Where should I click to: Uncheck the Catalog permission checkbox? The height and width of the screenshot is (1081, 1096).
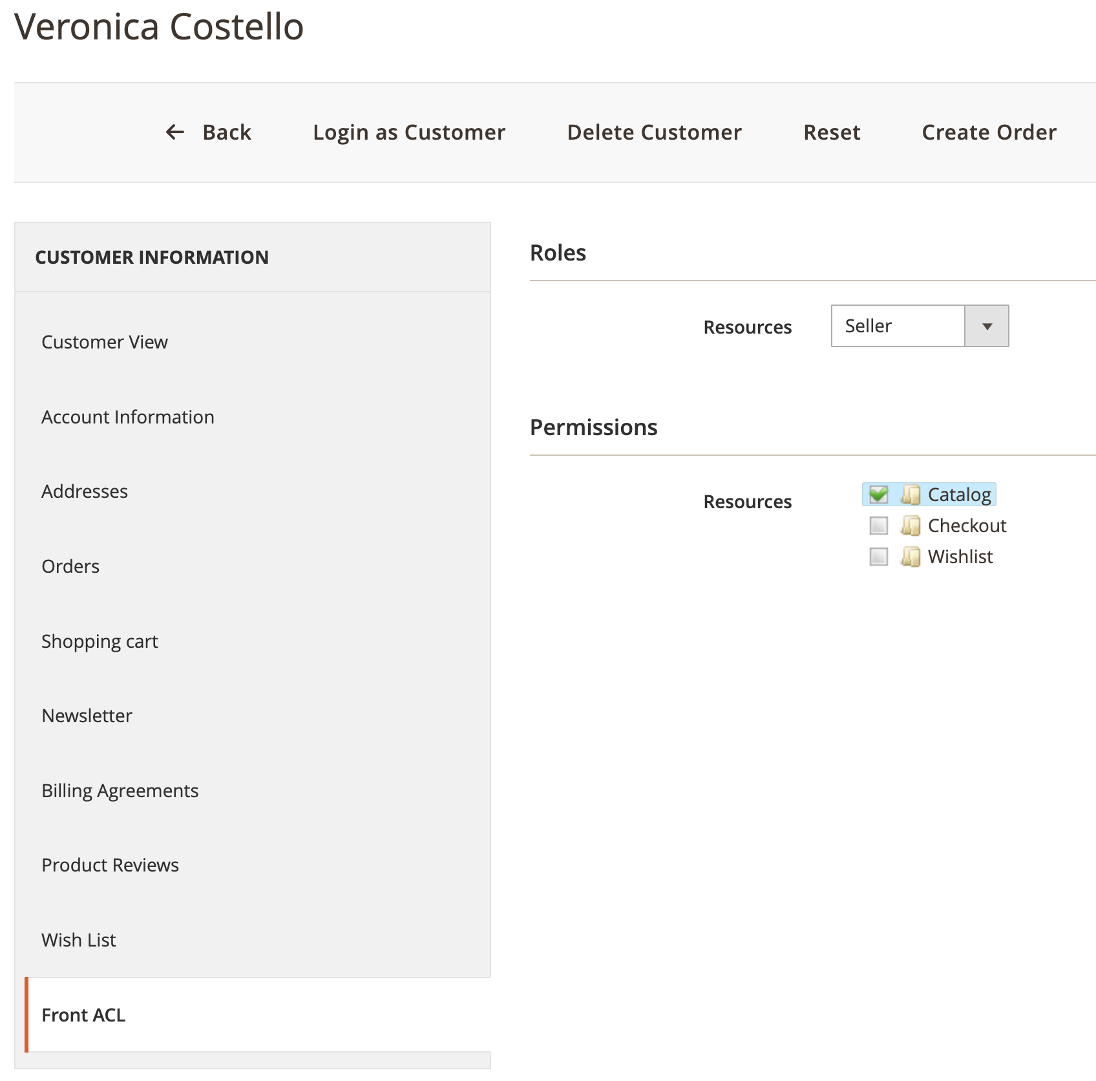tap(878, 495)
